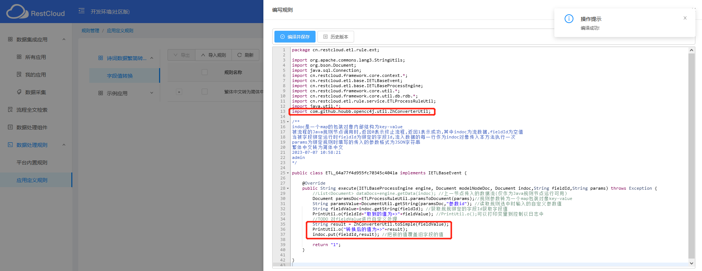Select 字段值转换 tree item

click(x=125, y=76)
